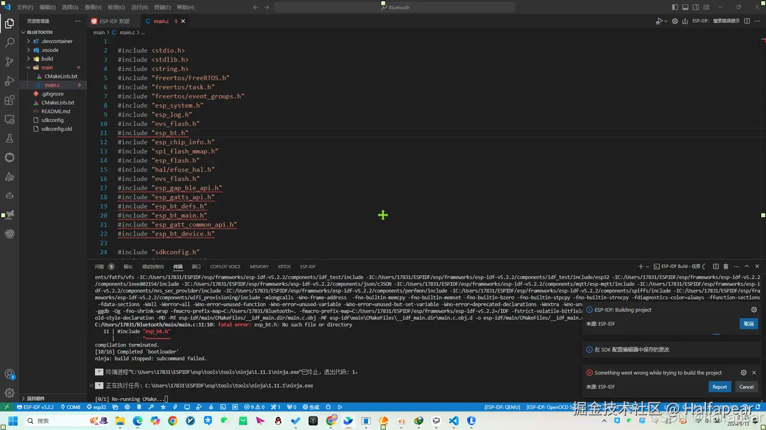
Task: Click Cancel on the error notification
Action: click(746, 387)
